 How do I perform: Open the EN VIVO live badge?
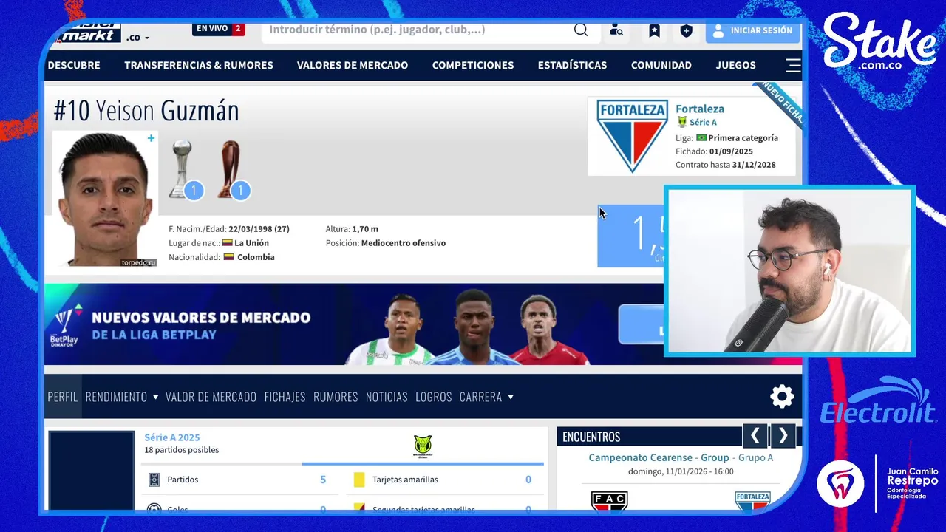click(x=219, y=29)
